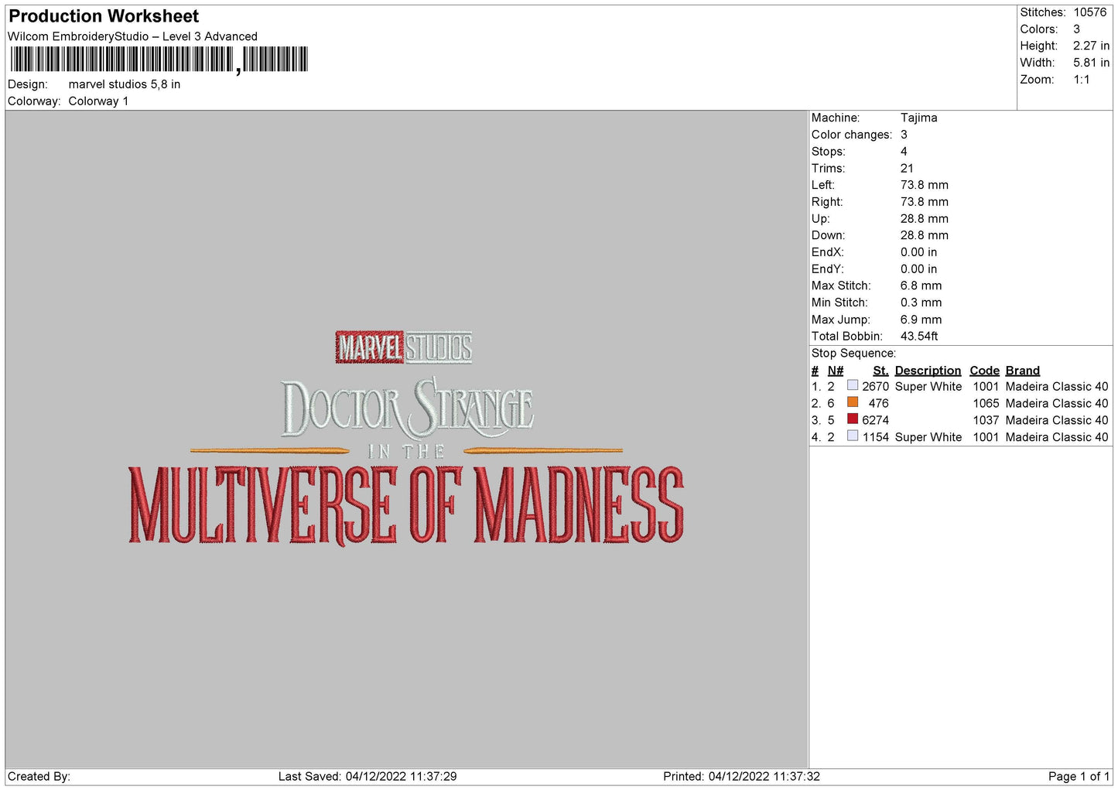Click the Description column header
Viewport: 1118px width, 790px height.
point(928,371)
